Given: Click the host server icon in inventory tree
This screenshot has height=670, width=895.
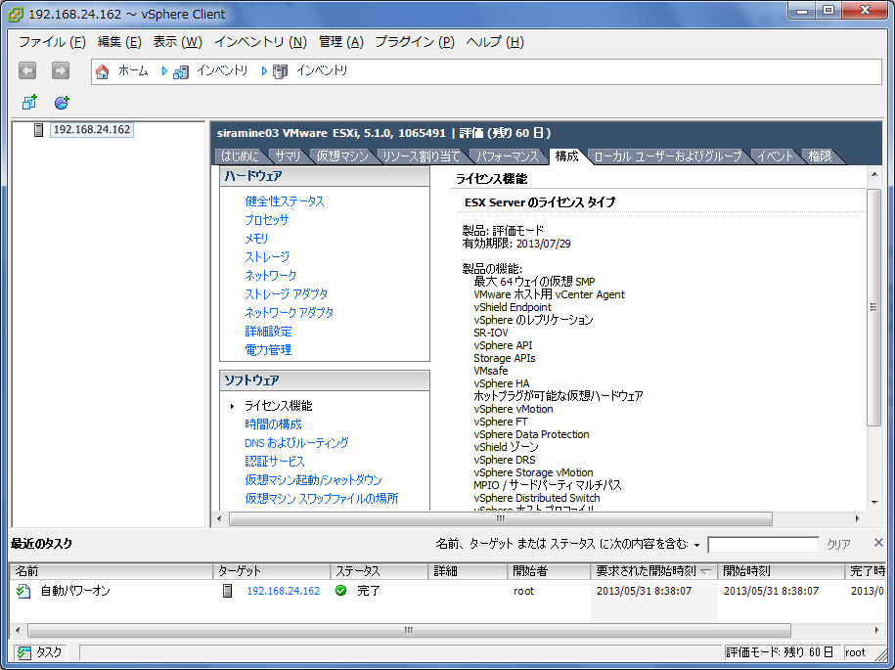Looking at the screenshot, I should (38, 130).
